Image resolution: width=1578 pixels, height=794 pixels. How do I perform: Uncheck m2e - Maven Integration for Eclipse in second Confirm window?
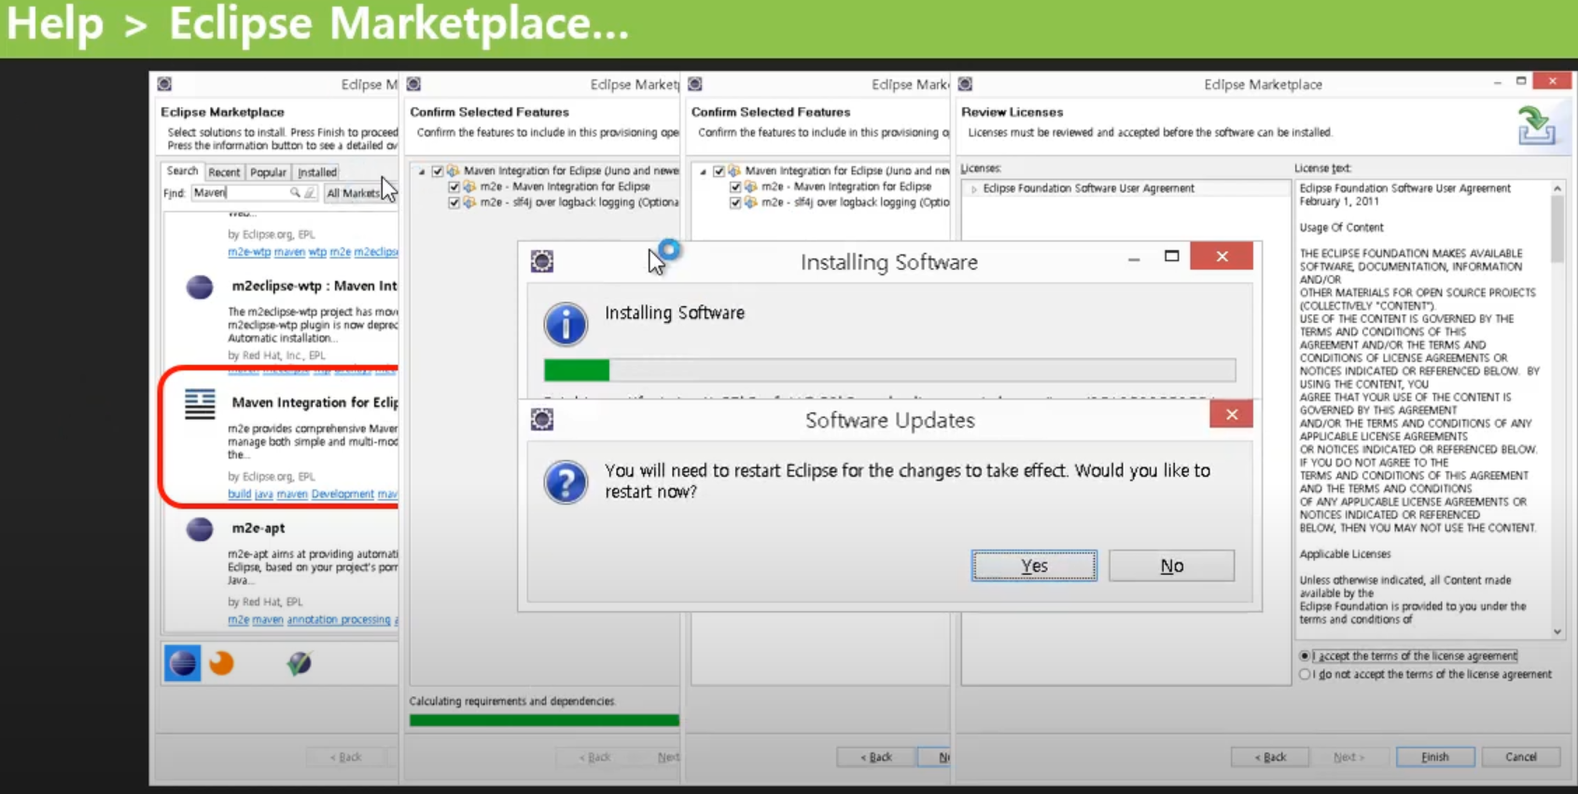(x=735, y=187)
